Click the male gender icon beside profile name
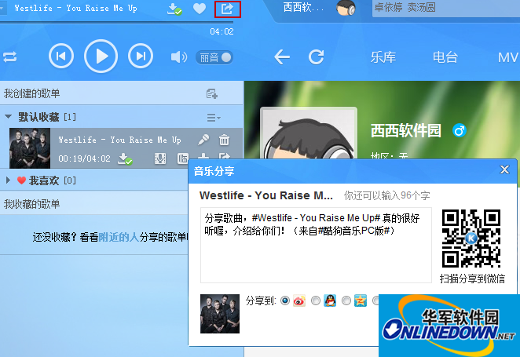Viewport: 520px width, 357px height. 460,131
